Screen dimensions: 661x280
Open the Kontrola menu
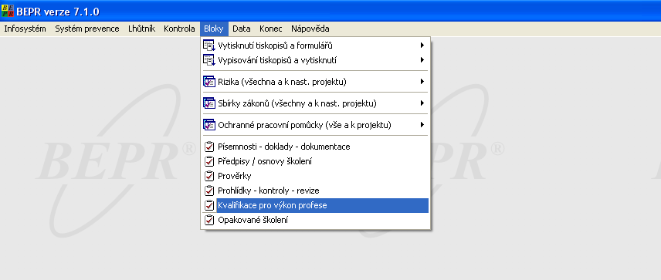[180, 29]
